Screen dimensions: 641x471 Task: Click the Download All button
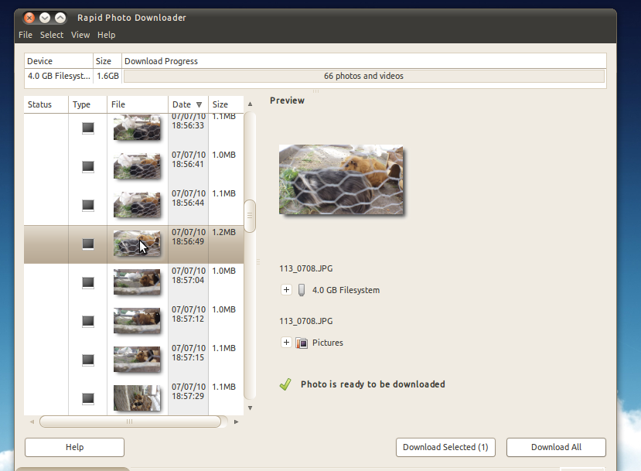coord(556,447)
